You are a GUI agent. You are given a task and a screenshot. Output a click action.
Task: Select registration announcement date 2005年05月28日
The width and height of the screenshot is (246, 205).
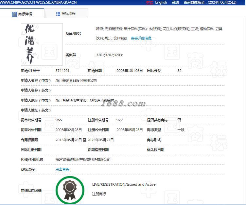(130, 130)
